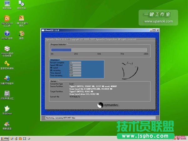The height and width of the screenshot is (141, 188).
Task: Open the 我的电脑 desktop icon
Action: click(x=7, y=5)
